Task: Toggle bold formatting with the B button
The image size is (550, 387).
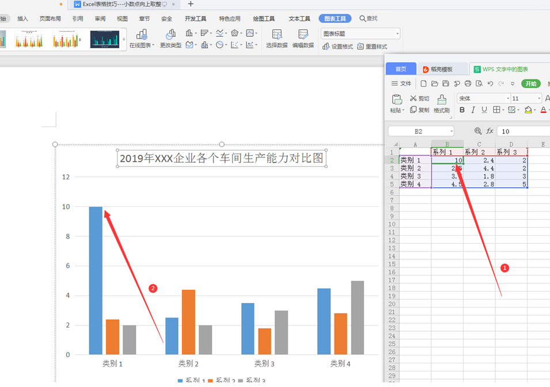Action: (x=461, y=110)
